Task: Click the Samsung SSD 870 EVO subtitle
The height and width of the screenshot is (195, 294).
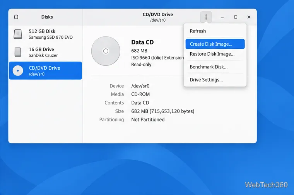Action: [x=51, y=37]
